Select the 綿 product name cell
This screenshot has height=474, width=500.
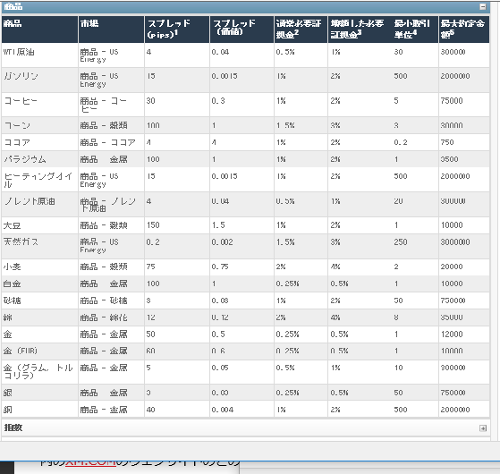39,317
